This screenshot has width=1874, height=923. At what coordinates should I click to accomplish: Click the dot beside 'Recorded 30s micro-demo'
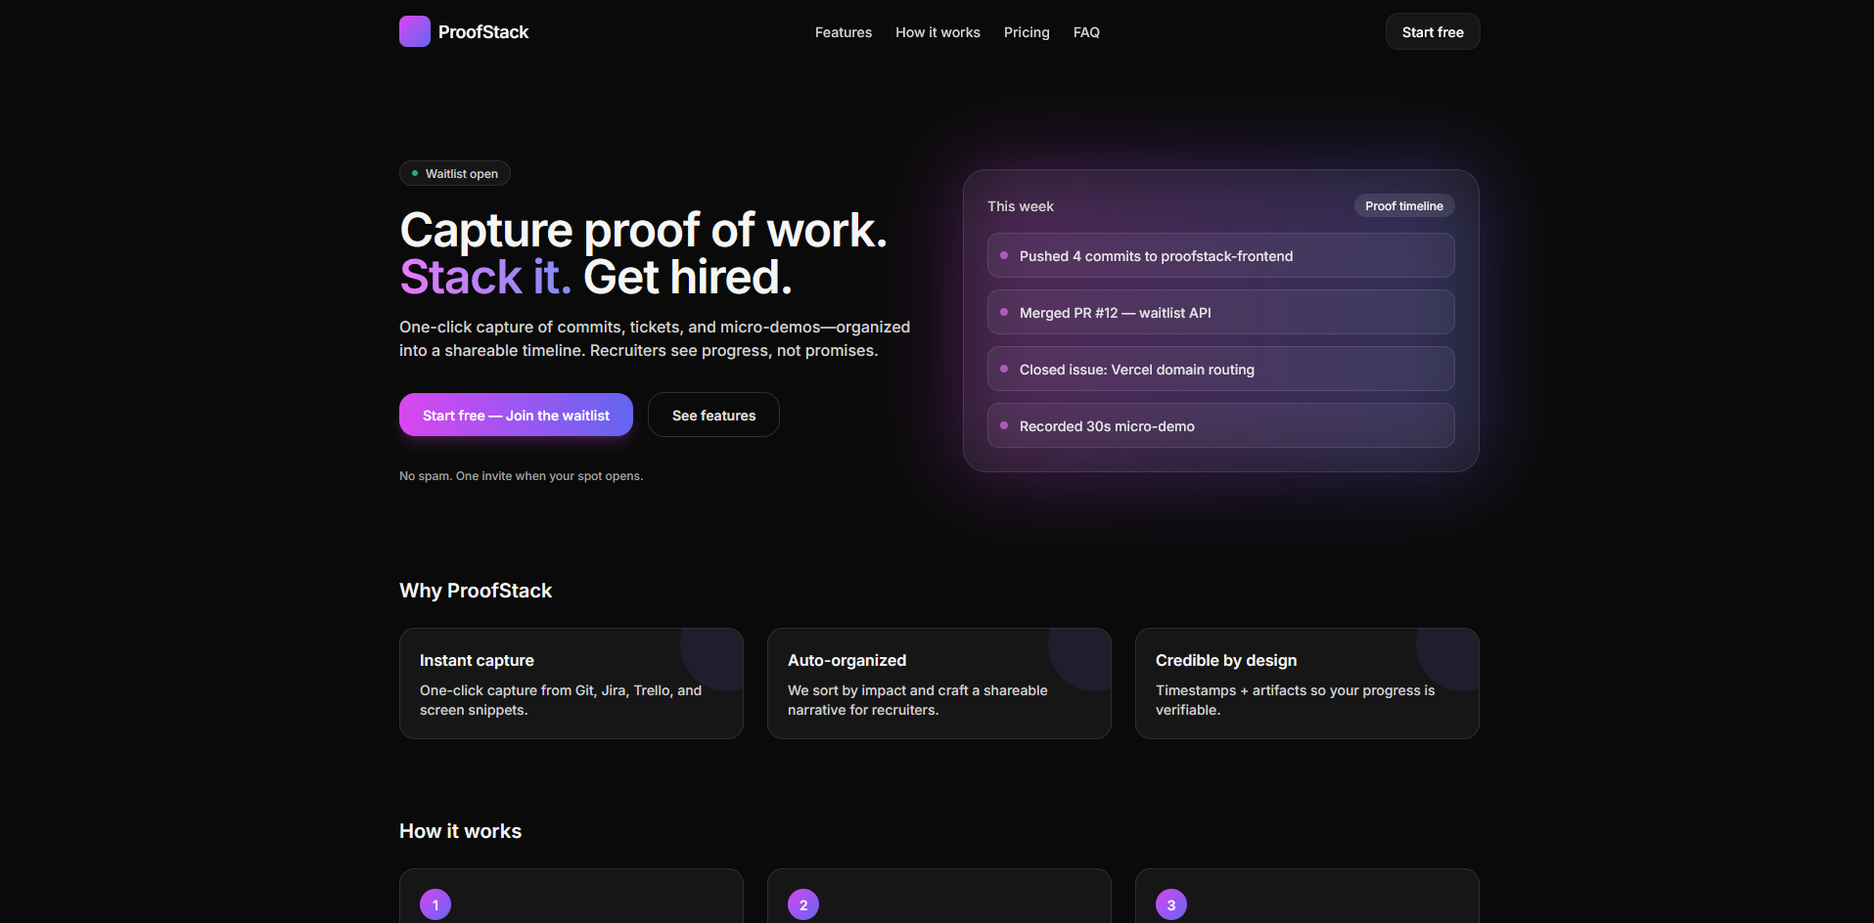click(1004, 425)
